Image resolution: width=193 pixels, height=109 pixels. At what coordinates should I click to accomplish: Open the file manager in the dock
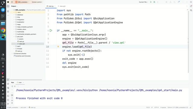click(3, 24)
